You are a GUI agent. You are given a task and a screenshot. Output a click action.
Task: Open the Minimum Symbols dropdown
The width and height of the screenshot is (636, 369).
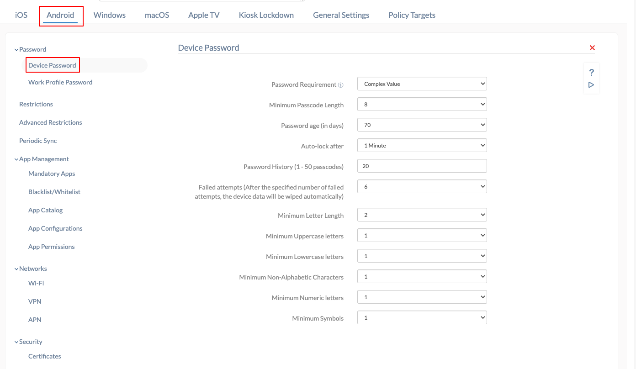pyautogui.click(x=421, y=317)
